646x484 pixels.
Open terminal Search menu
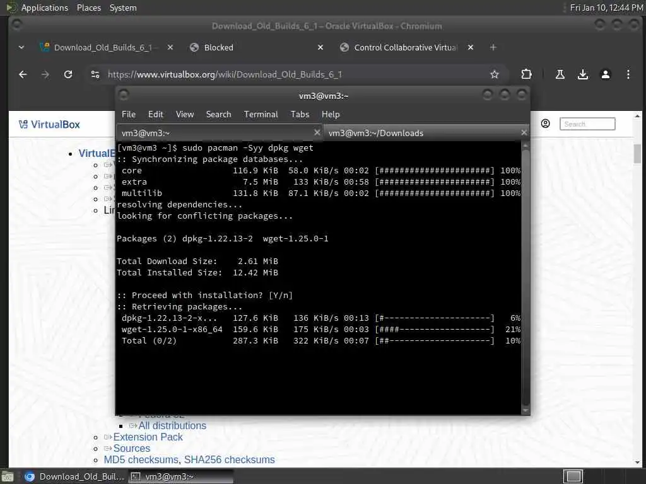pyautogui.click(x=218, y=115)
